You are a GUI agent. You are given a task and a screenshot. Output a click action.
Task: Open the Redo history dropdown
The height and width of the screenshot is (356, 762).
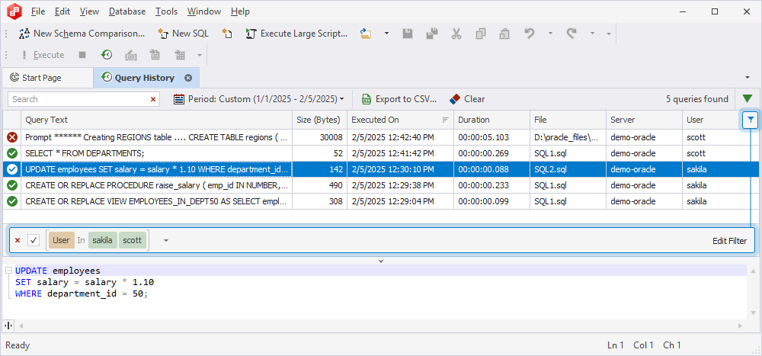click(x=592, y=34)
